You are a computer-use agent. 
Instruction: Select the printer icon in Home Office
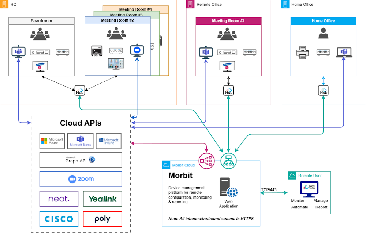click(x=303, y=53)
